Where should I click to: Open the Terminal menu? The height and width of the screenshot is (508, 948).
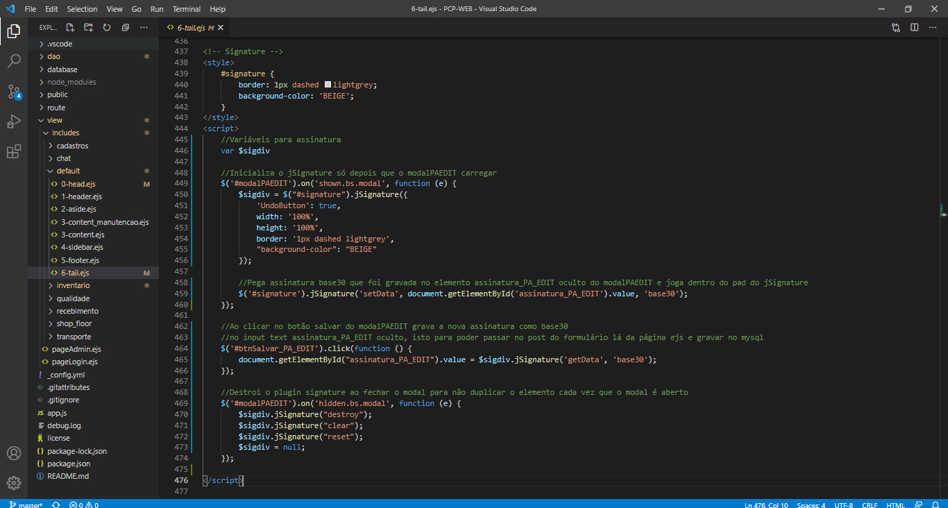(x=186, y=9)
